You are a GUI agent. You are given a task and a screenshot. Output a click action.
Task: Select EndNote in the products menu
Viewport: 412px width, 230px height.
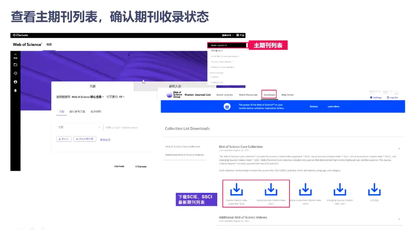click(215, 77)
